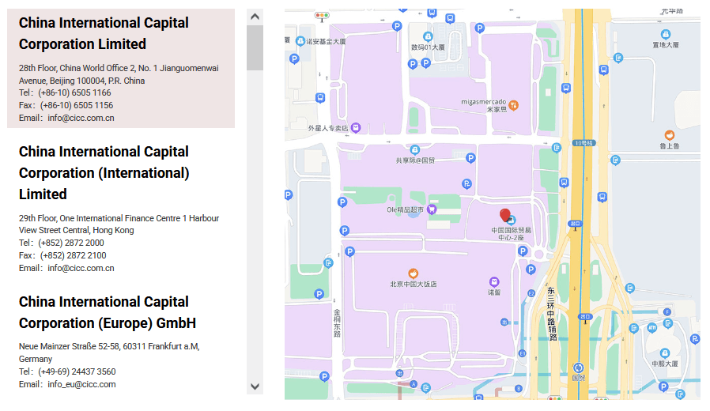Click the 中国国际贸易中心-2座 label
The height and width of the screenshot is (411, 710).
pyautogui.click(x=512, y=234)
